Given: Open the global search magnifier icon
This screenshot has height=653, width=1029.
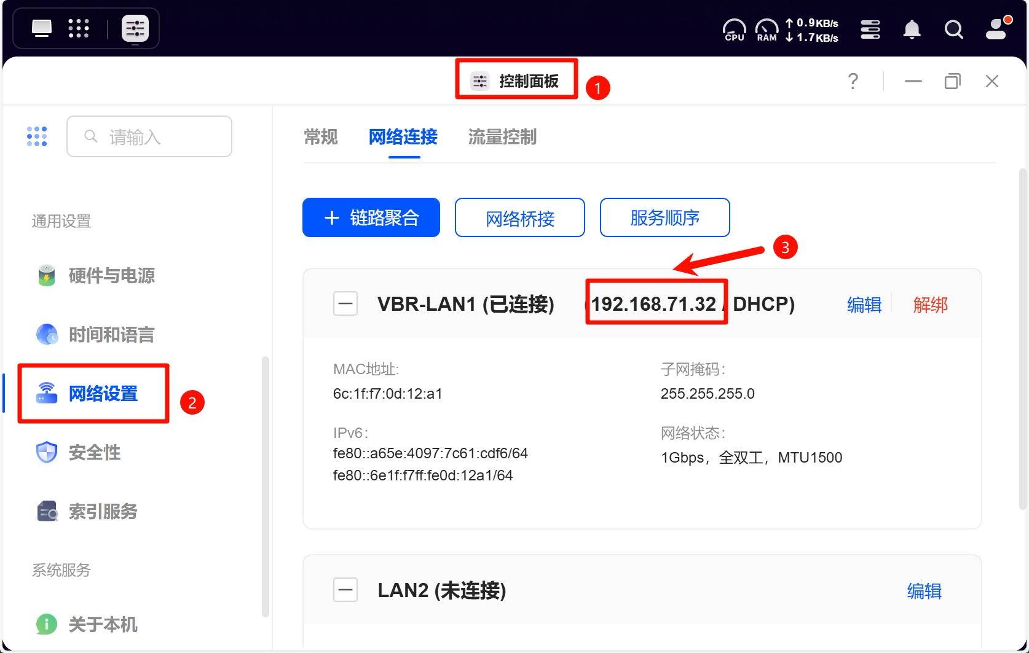Looking at the screenshot, I should (953, 29).
